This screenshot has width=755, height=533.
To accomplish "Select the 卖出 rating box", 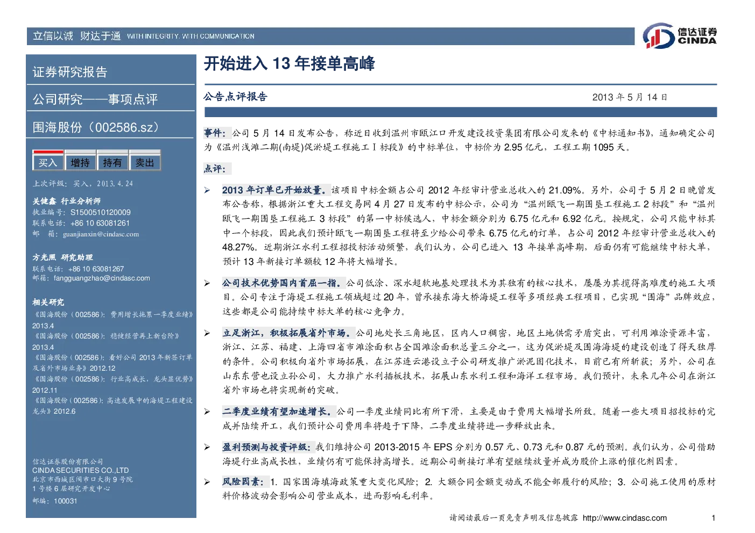I will (145, 162).
